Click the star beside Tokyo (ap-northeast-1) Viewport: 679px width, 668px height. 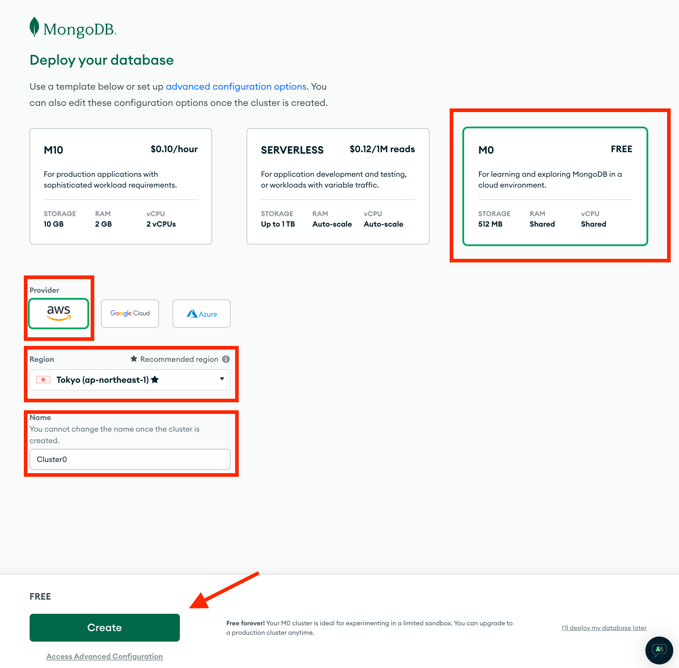click(x=155, y=380)
